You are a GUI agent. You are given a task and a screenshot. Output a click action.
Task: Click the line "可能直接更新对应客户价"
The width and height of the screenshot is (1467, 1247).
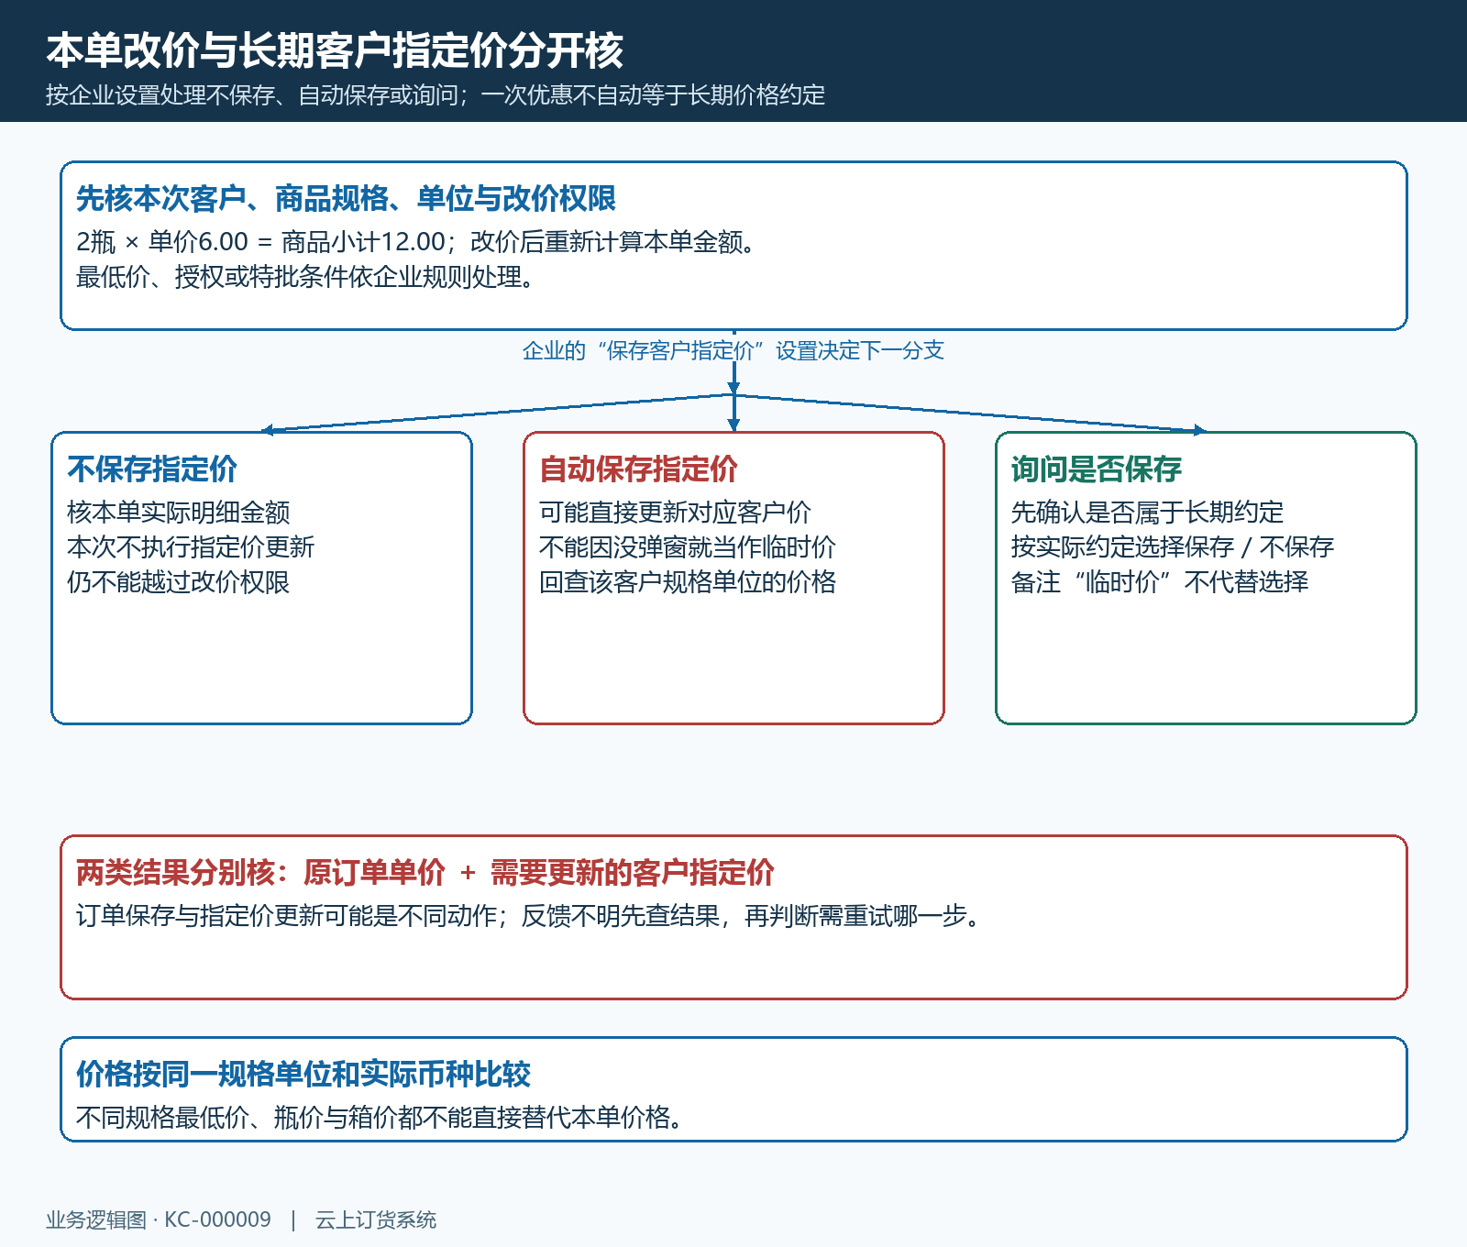click(675, 513)
